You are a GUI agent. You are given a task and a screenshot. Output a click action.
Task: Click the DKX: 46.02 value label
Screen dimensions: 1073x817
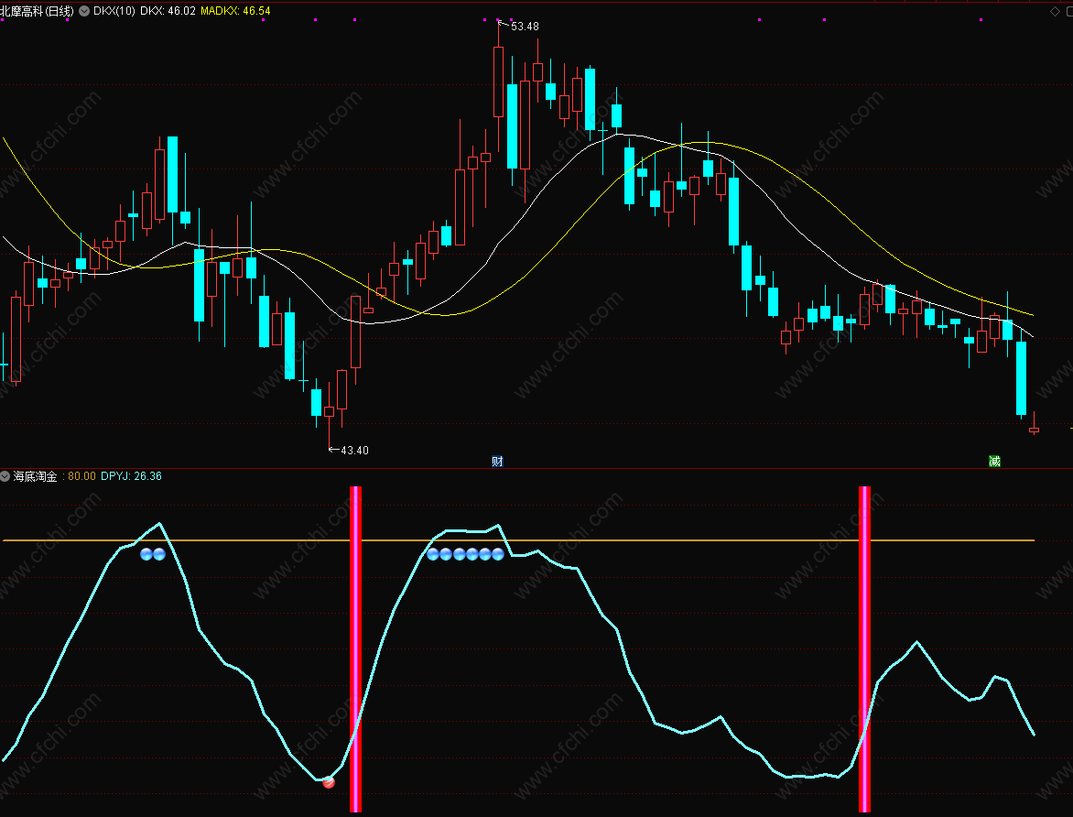(x=168, y=11)
